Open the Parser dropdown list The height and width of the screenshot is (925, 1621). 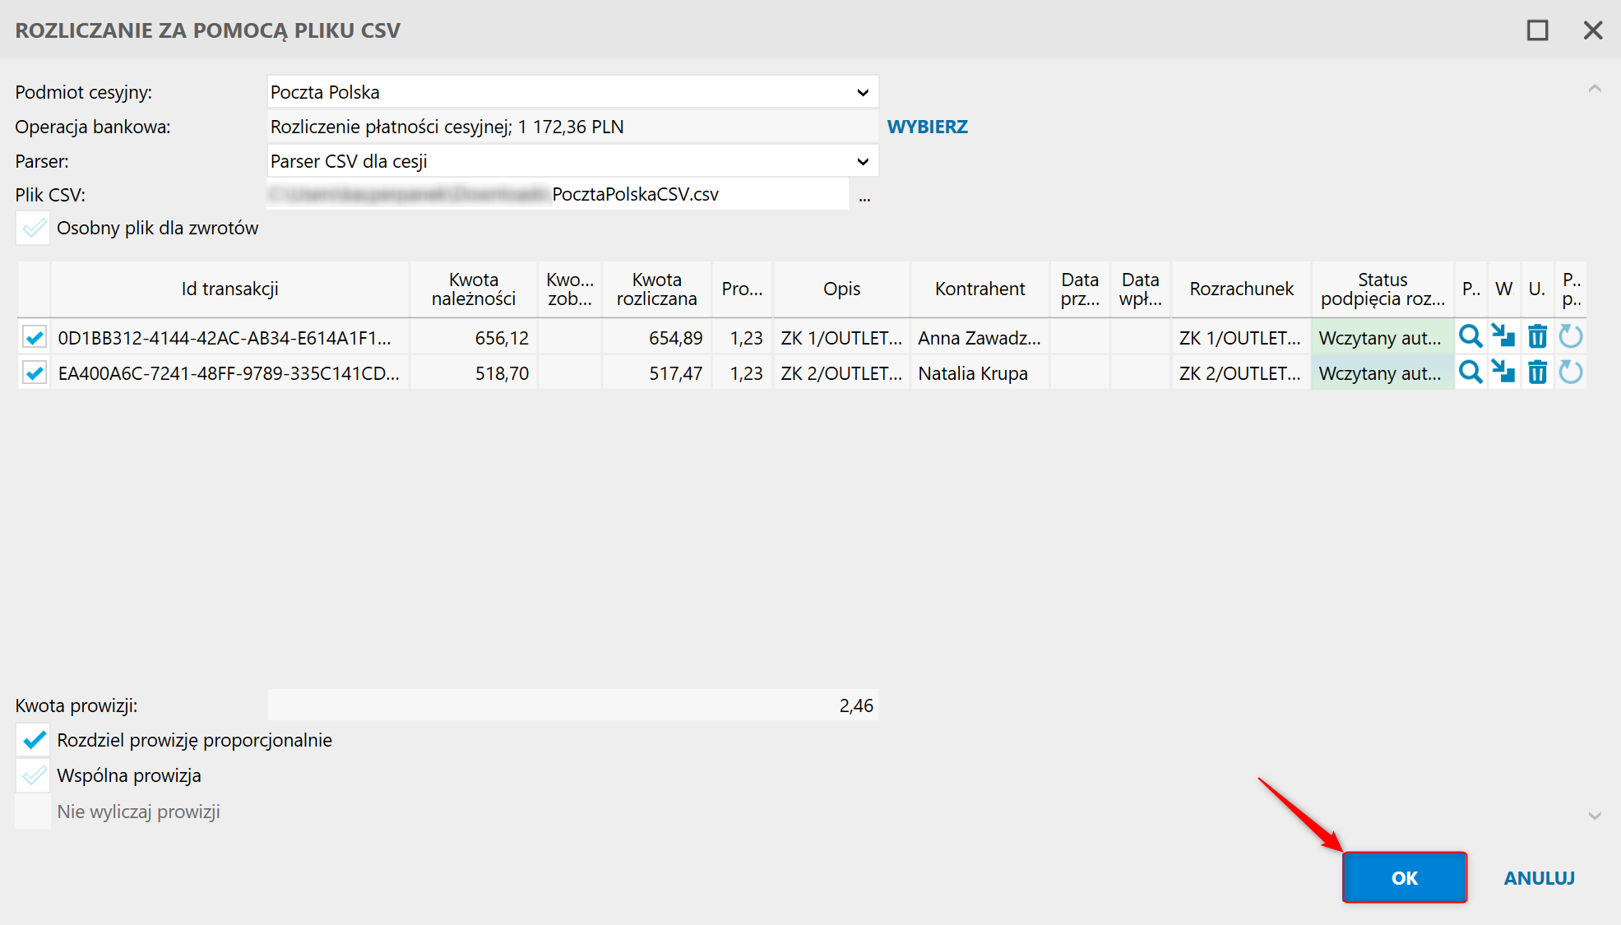862,161
